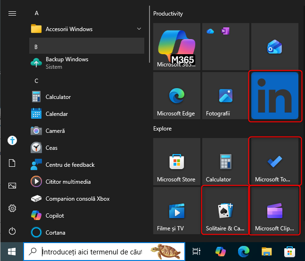Image resolution: width=305 pixels, height=261 pixels.
Task: Open Companion consolă Xbox
Action: 87,199
